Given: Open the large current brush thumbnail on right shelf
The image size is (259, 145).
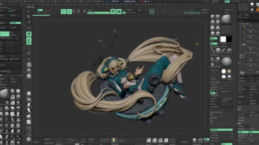Looking at the screenshot, I should (226, 19).
